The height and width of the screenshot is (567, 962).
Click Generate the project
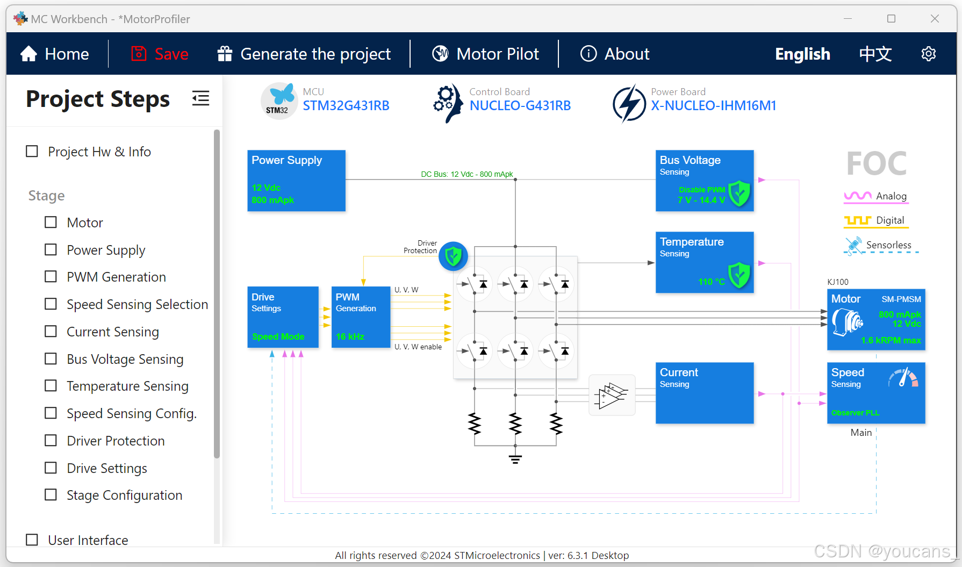click(304, 54)
